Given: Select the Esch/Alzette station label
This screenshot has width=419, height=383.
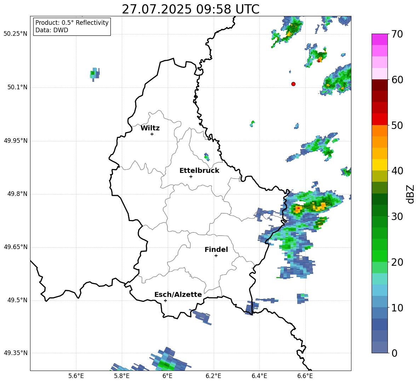Looking at the screenshot, I should [178, 294].
